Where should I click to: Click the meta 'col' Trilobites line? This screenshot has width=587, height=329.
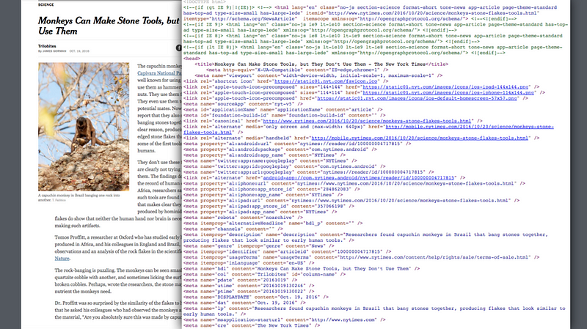tap(264, 274)
